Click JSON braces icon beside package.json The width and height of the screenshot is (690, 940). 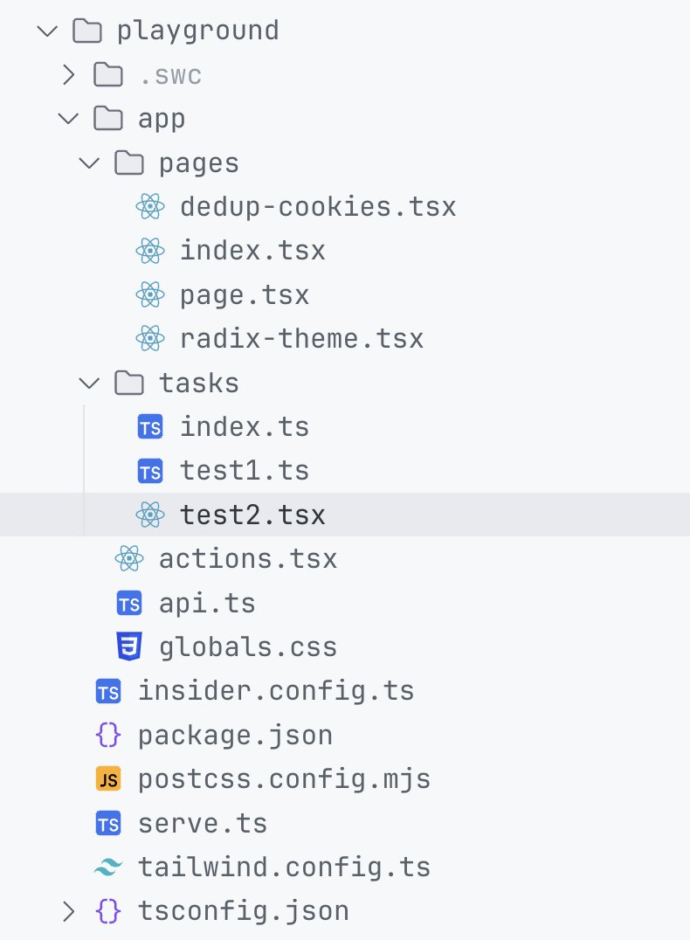pyautogui.click(x=108, y=735)
